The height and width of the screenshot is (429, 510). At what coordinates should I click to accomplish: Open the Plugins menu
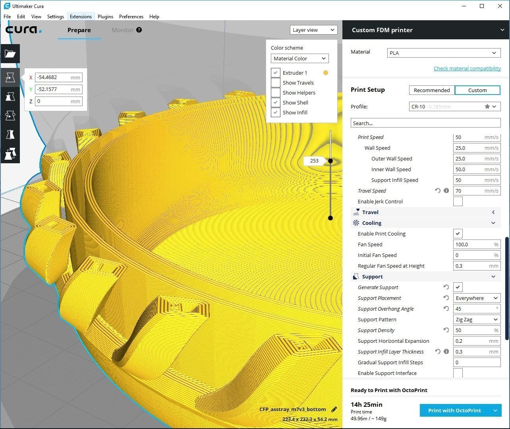tap(105, 16)
